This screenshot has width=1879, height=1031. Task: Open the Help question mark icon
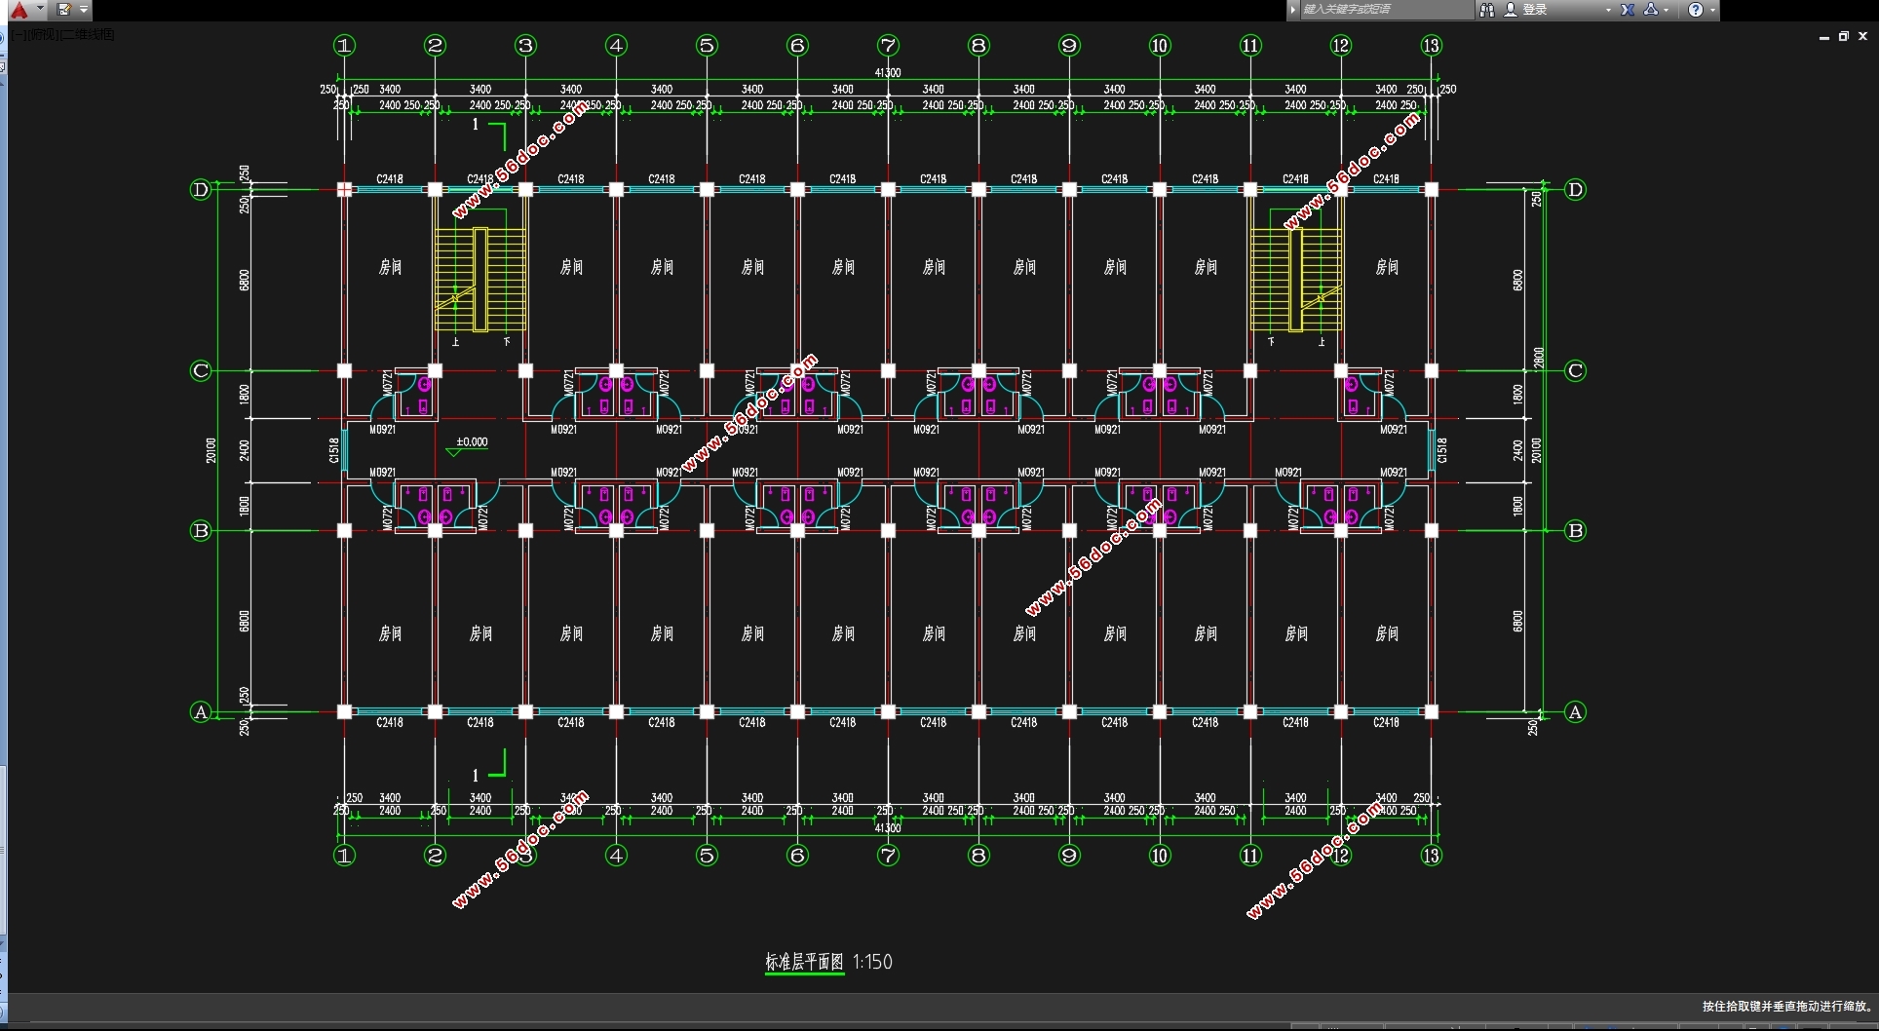(1696, 10)
